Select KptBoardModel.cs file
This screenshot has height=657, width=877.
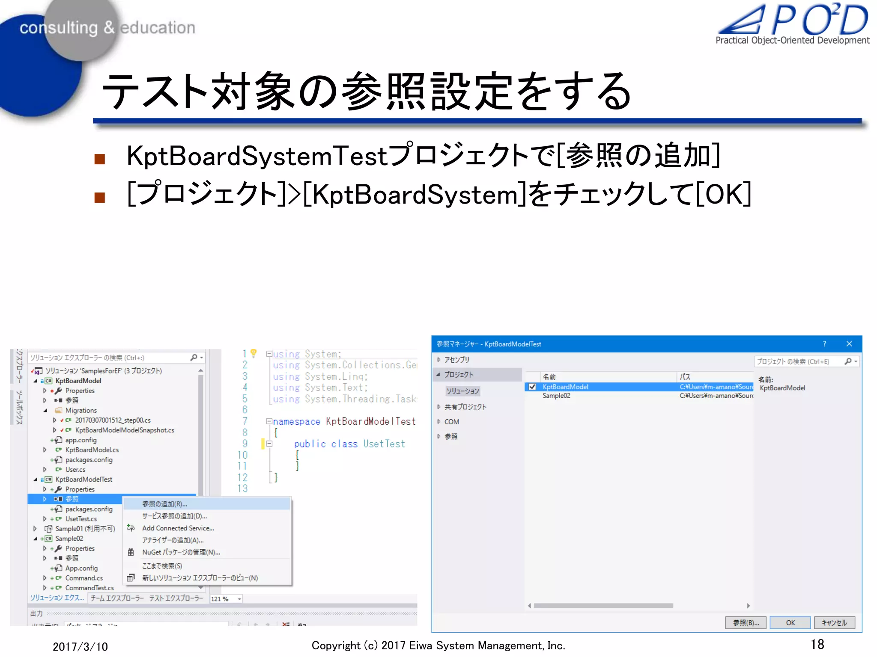click(x=92, y=450)
